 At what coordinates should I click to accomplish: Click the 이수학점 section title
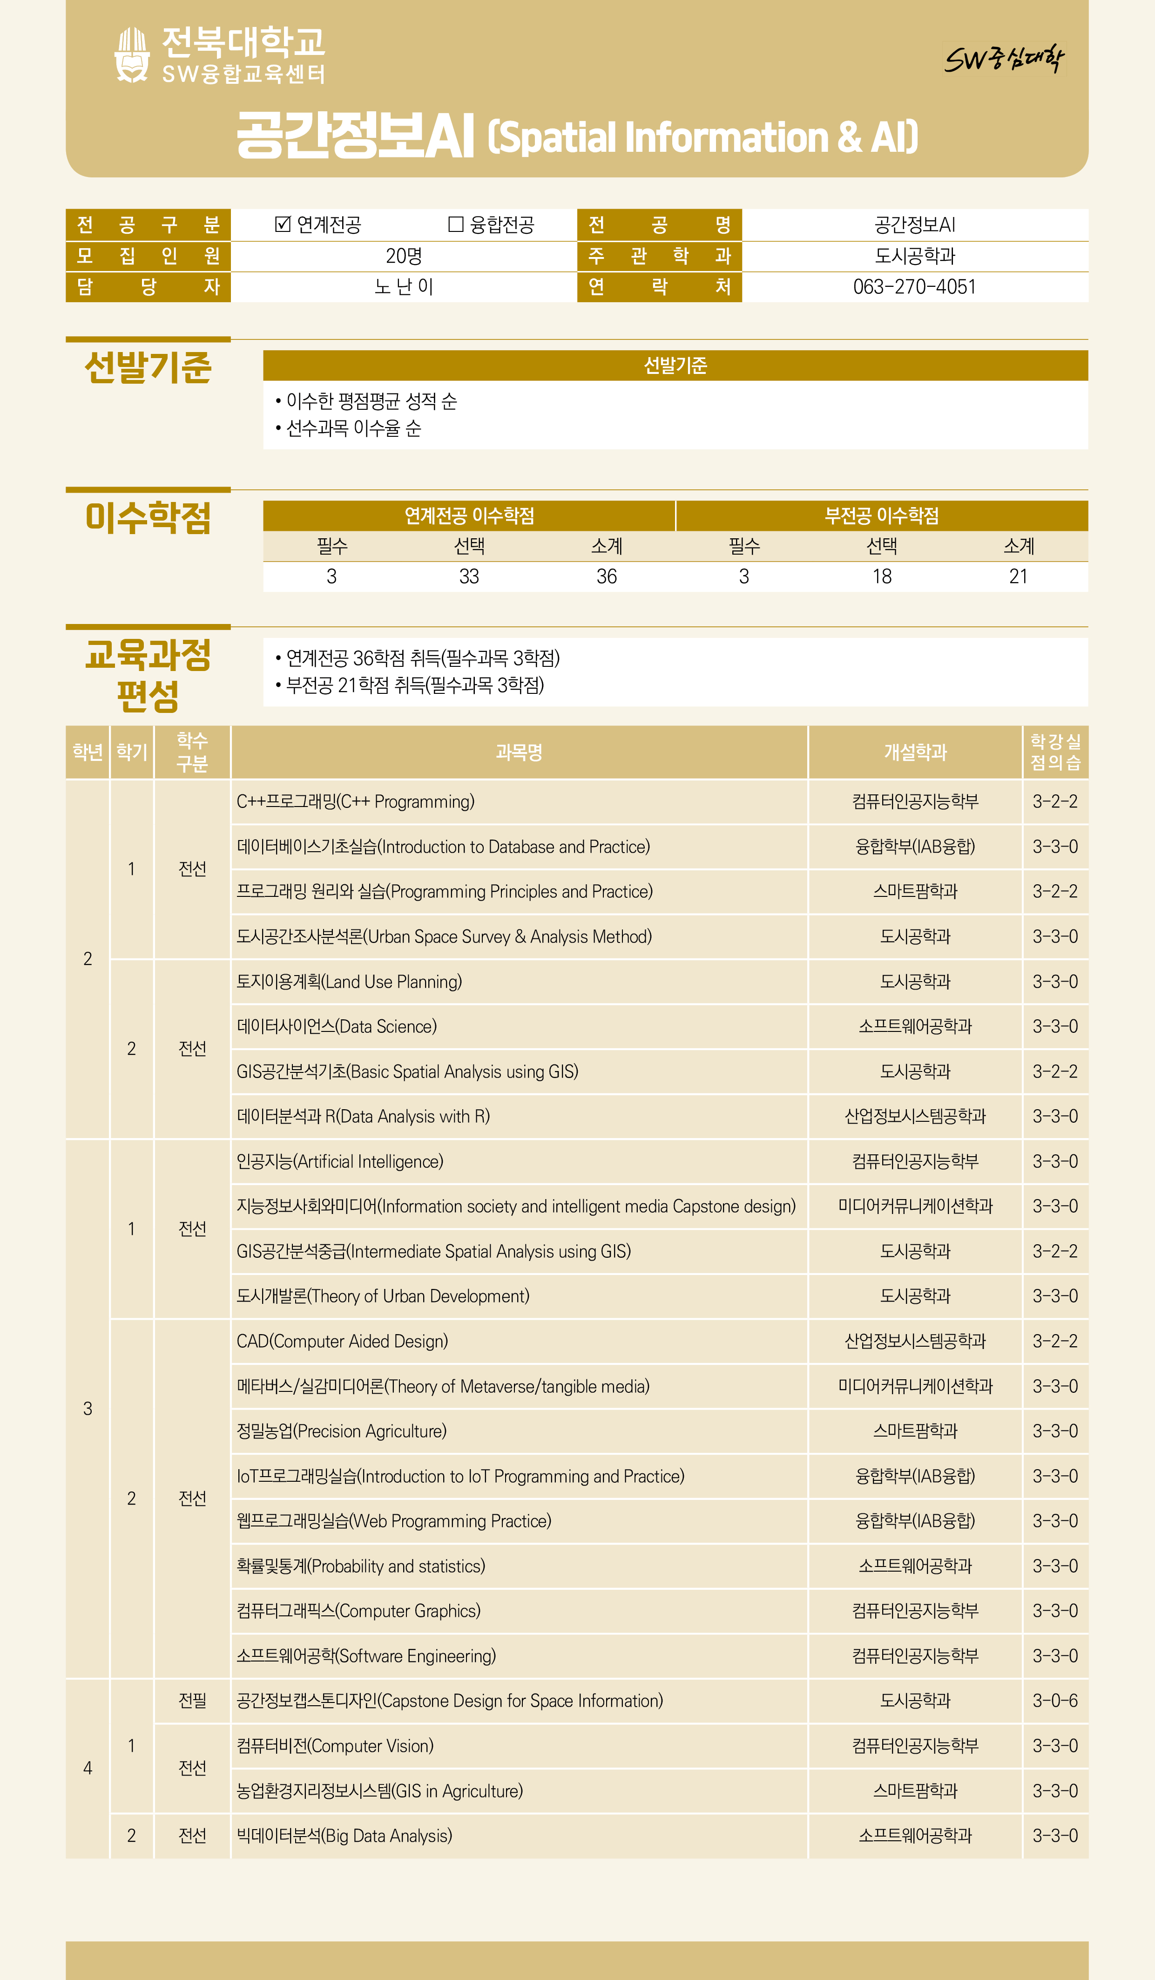click(148, 518)
